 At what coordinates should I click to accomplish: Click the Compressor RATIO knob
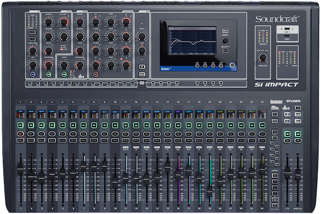coord(64,65)
